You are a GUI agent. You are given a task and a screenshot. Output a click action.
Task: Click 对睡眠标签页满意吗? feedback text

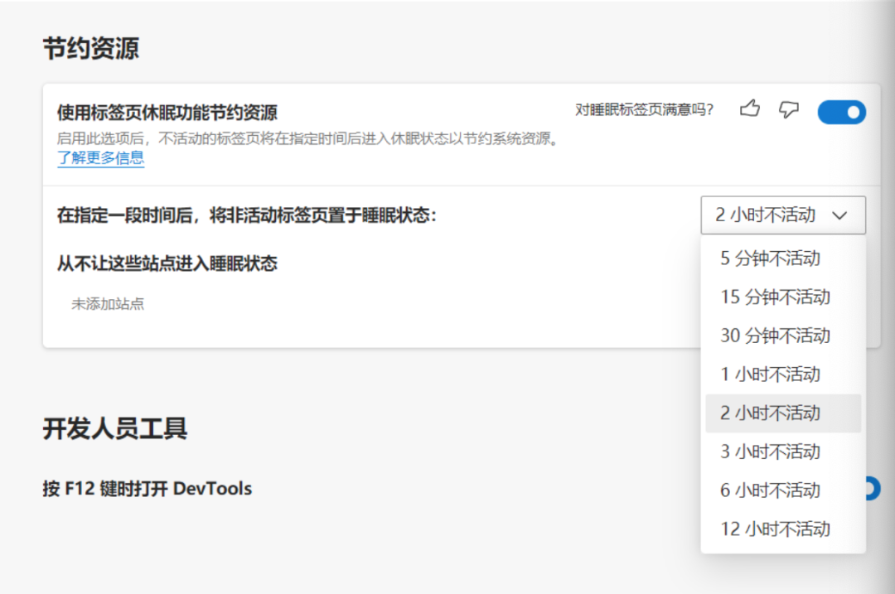tap(644, 109)
